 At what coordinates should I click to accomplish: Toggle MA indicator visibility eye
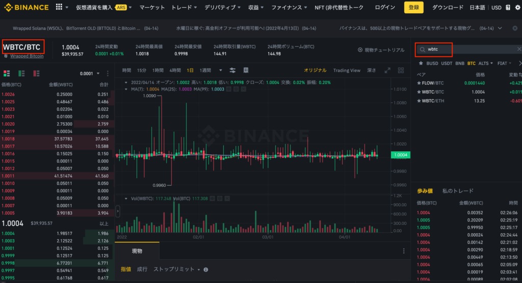click(x=229, y=89)
